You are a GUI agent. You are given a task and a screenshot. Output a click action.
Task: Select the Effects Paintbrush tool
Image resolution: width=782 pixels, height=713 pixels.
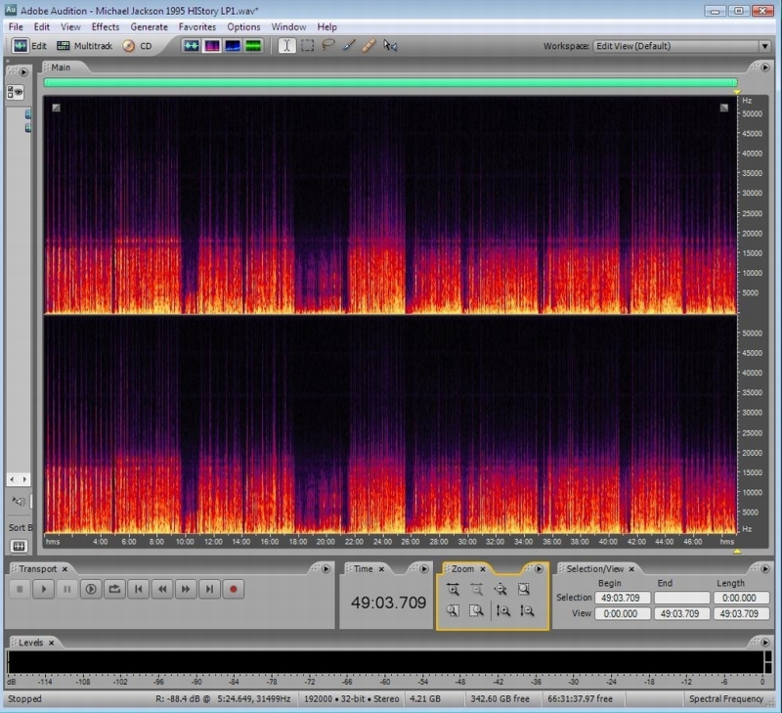[349, 46]
